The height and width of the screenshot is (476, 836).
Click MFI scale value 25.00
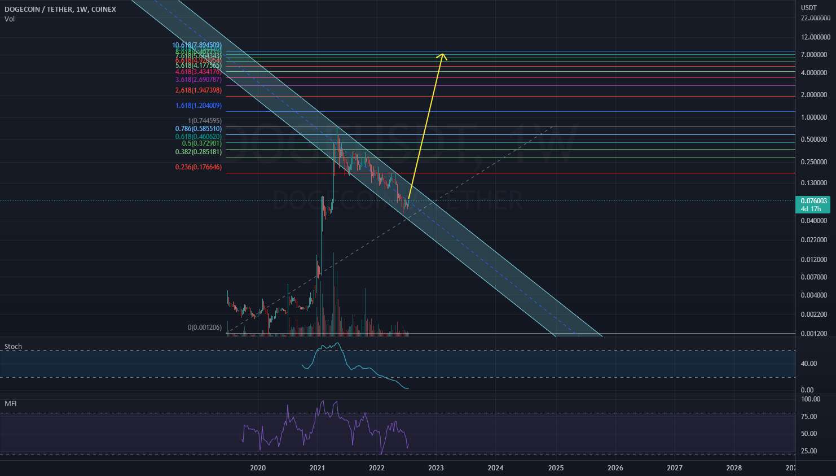click(808, 451)
